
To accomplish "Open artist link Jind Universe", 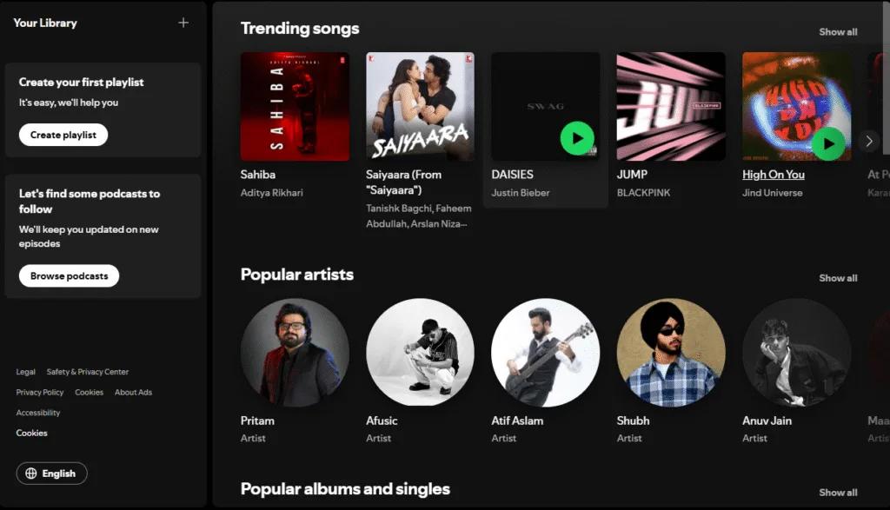I will pyautogui.click(x=772, y=193).
